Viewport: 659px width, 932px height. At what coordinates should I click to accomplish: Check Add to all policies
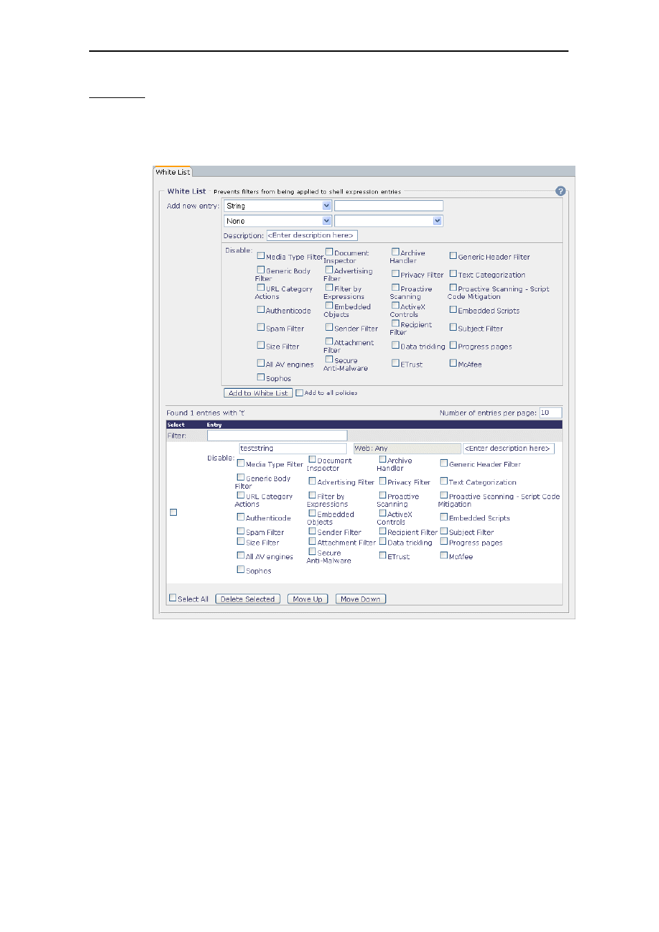300,393
